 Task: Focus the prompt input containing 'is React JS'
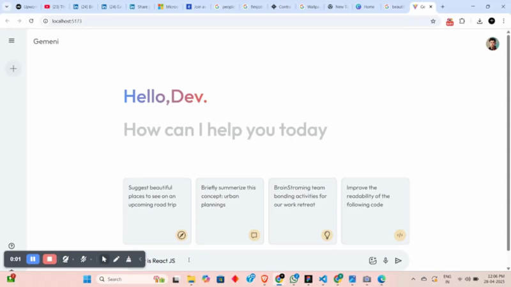coord(254,260)
